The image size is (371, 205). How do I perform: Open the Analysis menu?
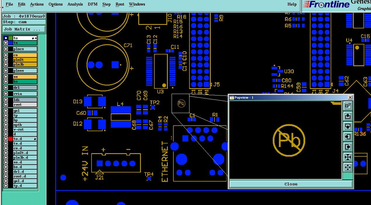(x=75, y=4)
